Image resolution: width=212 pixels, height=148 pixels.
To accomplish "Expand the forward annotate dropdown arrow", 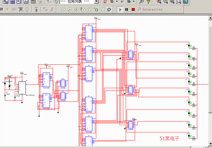I will point(134,2).
